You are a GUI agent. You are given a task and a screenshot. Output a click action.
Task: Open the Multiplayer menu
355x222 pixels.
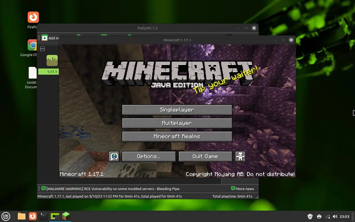[x=177, y=123]
